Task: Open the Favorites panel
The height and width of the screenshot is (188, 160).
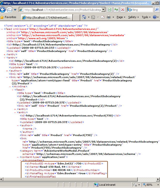Action: (8, 17)
